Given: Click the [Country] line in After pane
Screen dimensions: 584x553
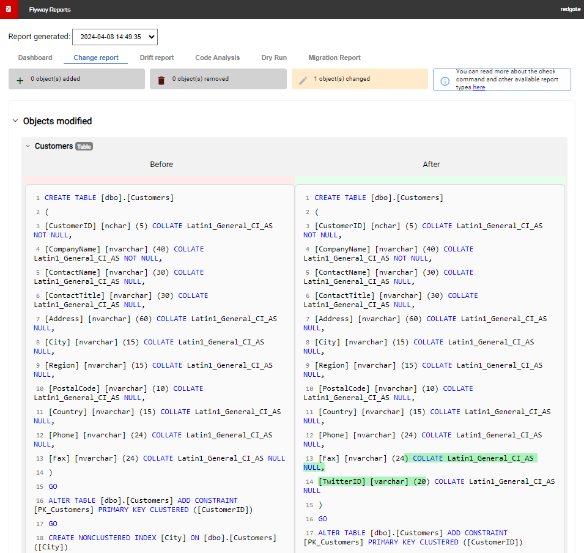Looking at the screenshot, I should (x=427, y=416).
